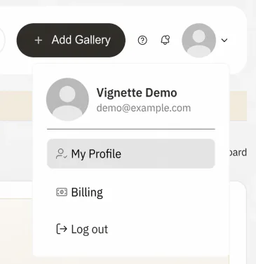Click the Billing banknote icon
Screen dimensions: 256x264
pos(62,192)
